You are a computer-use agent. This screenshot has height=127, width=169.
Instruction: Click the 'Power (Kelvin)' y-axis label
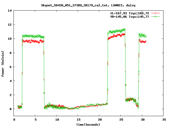[3, 64]
